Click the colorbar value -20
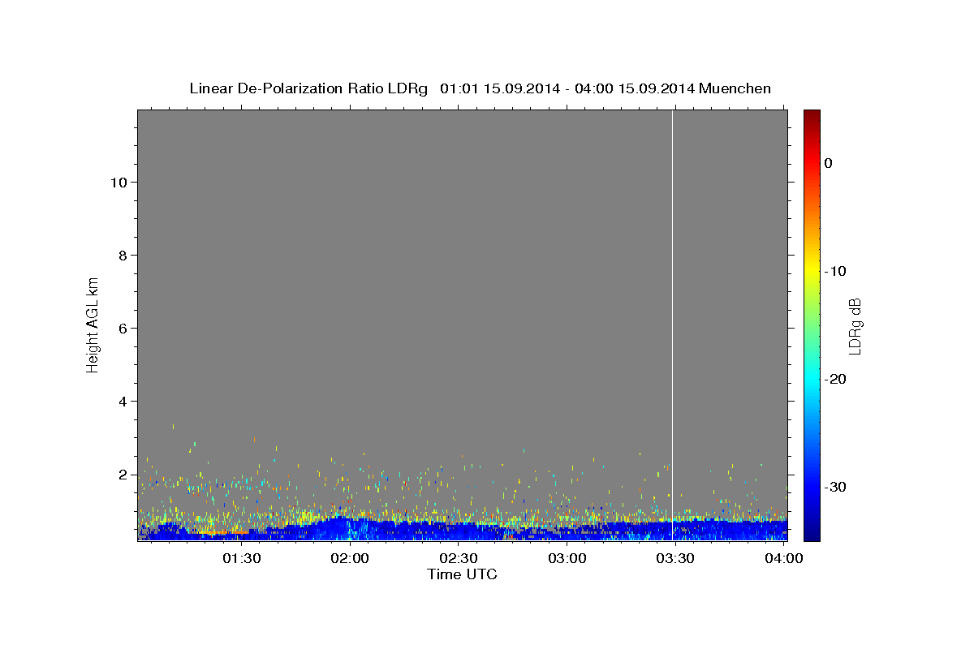The image size is (974, 649). pyautogui.click(x=837, y=379)
